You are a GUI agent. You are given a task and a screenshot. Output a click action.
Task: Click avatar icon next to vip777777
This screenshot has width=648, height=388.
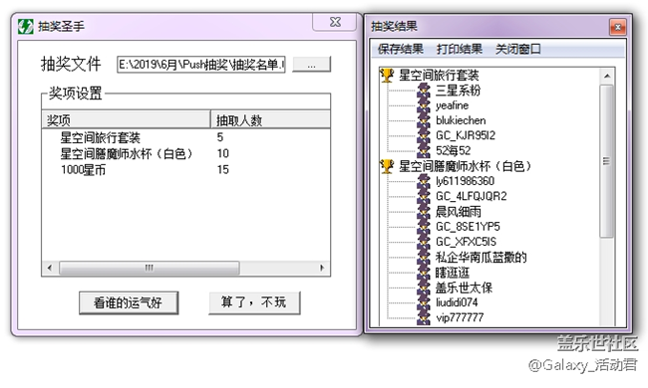click(424, 317)
